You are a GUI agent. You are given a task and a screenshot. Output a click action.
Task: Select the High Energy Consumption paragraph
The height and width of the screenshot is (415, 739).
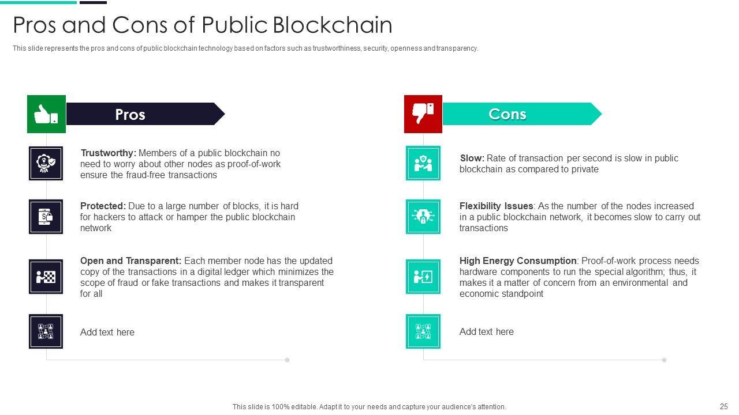578,277
